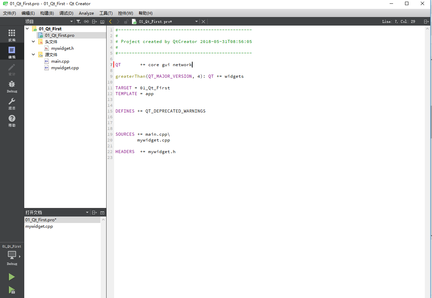The width and height of the screenshot is (432, 298).
Task: Select 01_Qt_First.pro* in Open Documents list
Action: pos(62,220)
